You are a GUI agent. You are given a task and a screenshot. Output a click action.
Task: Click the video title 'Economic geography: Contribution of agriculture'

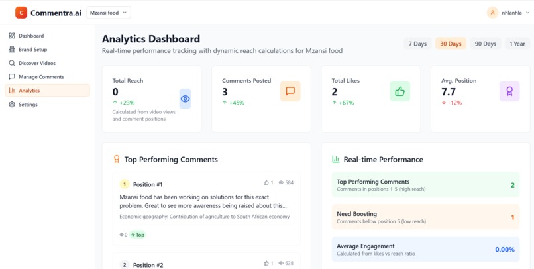204,217
